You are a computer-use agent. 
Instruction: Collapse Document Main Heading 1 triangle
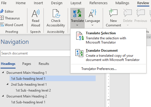coord(3,72)
